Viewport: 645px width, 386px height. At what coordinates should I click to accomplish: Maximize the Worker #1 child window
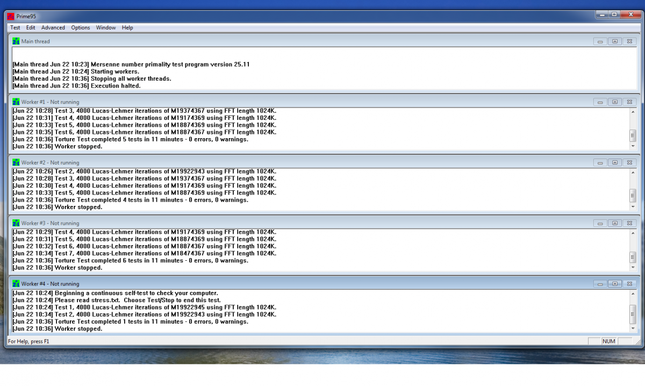tap(615, 102)
